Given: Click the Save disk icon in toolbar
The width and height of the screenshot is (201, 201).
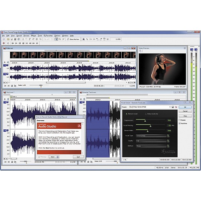Looking at the screenshot, I should click(x=12, y=39).
